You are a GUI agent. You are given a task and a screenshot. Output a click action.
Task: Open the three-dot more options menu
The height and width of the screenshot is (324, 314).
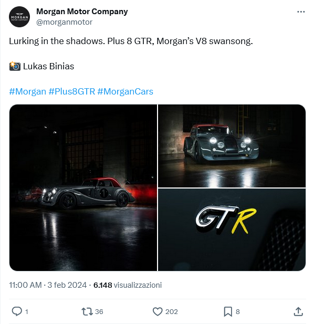coord(301,12)
